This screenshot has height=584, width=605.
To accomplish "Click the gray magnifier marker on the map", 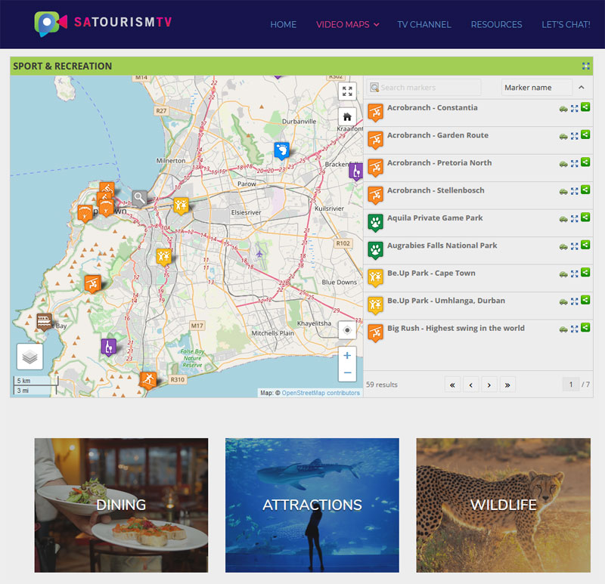I will tap(140, 199).
